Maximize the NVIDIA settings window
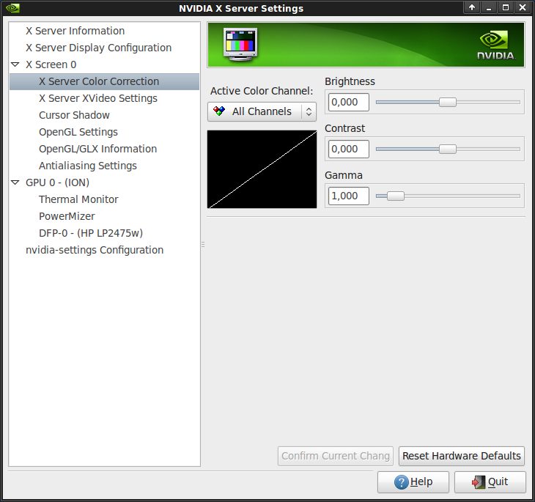This screenshot has height=502, width=535. click(506, 7)
